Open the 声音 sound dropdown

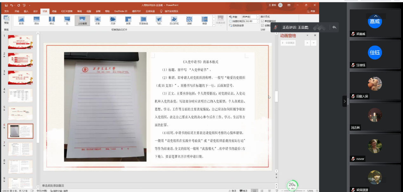[x=257, y=17]
